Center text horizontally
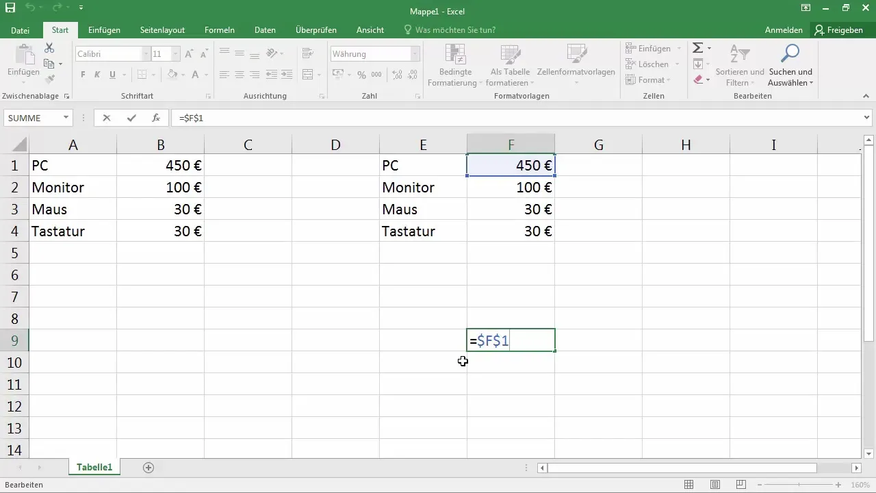 [239, 75]
